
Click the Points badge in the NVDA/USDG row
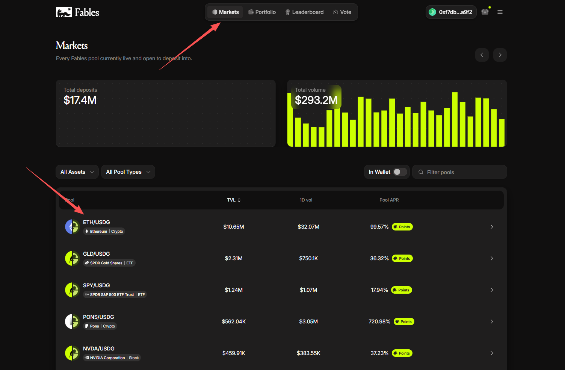pos(402,353)
